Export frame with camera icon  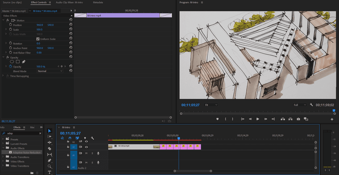click(298, 119)
